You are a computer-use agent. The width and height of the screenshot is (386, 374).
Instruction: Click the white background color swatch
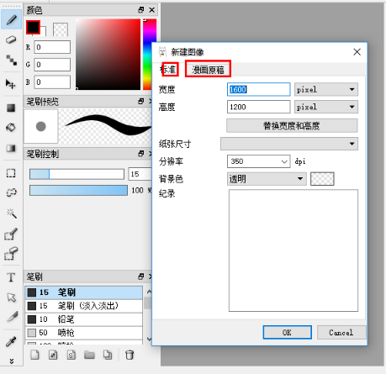pyautogui.click(x=44, y=32)
